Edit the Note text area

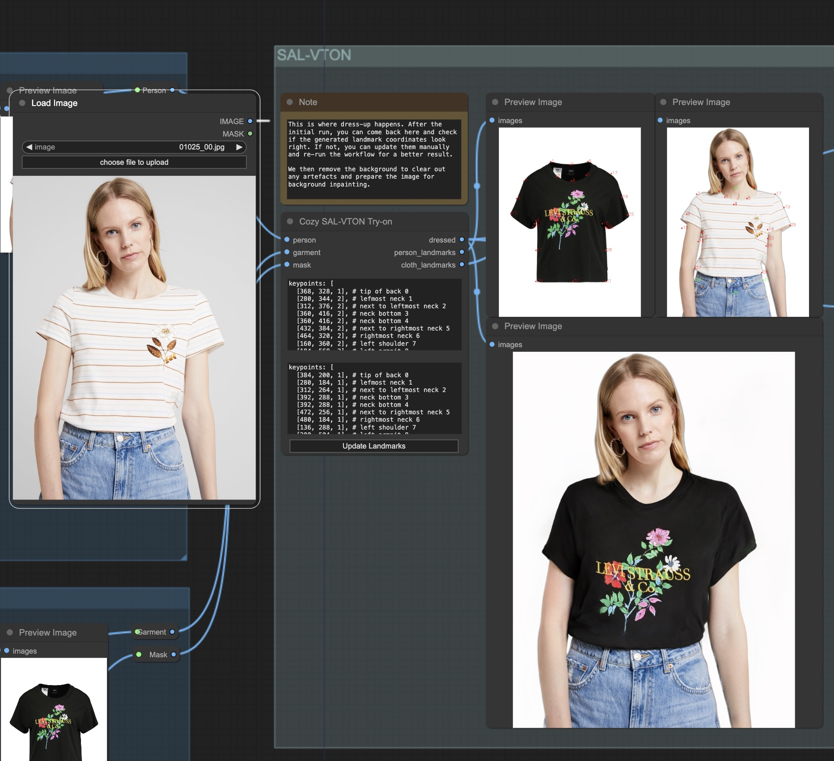point(374,159)
